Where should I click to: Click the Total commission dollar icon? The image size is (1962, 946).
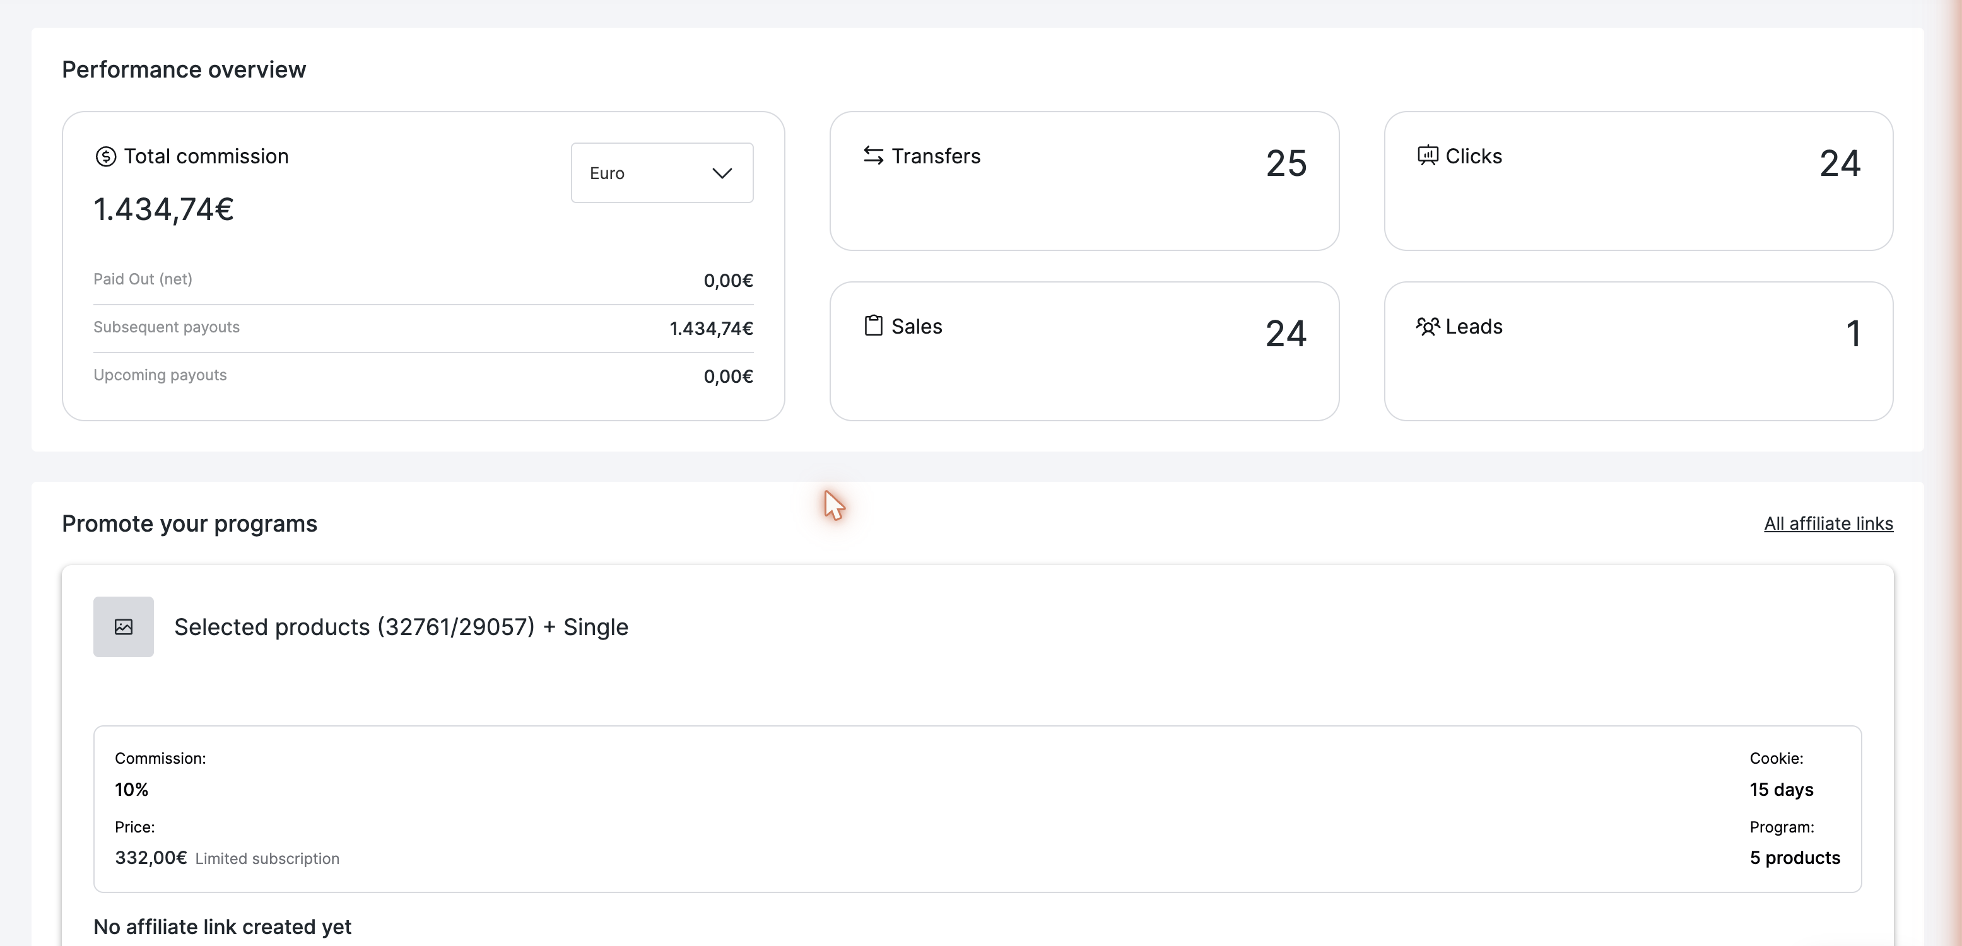pyautogui.click(x=106, y=157)
